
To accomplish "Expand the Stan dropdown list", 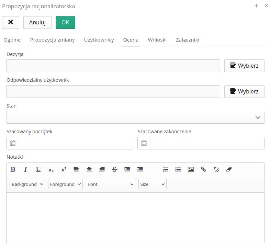I will 135,117.
